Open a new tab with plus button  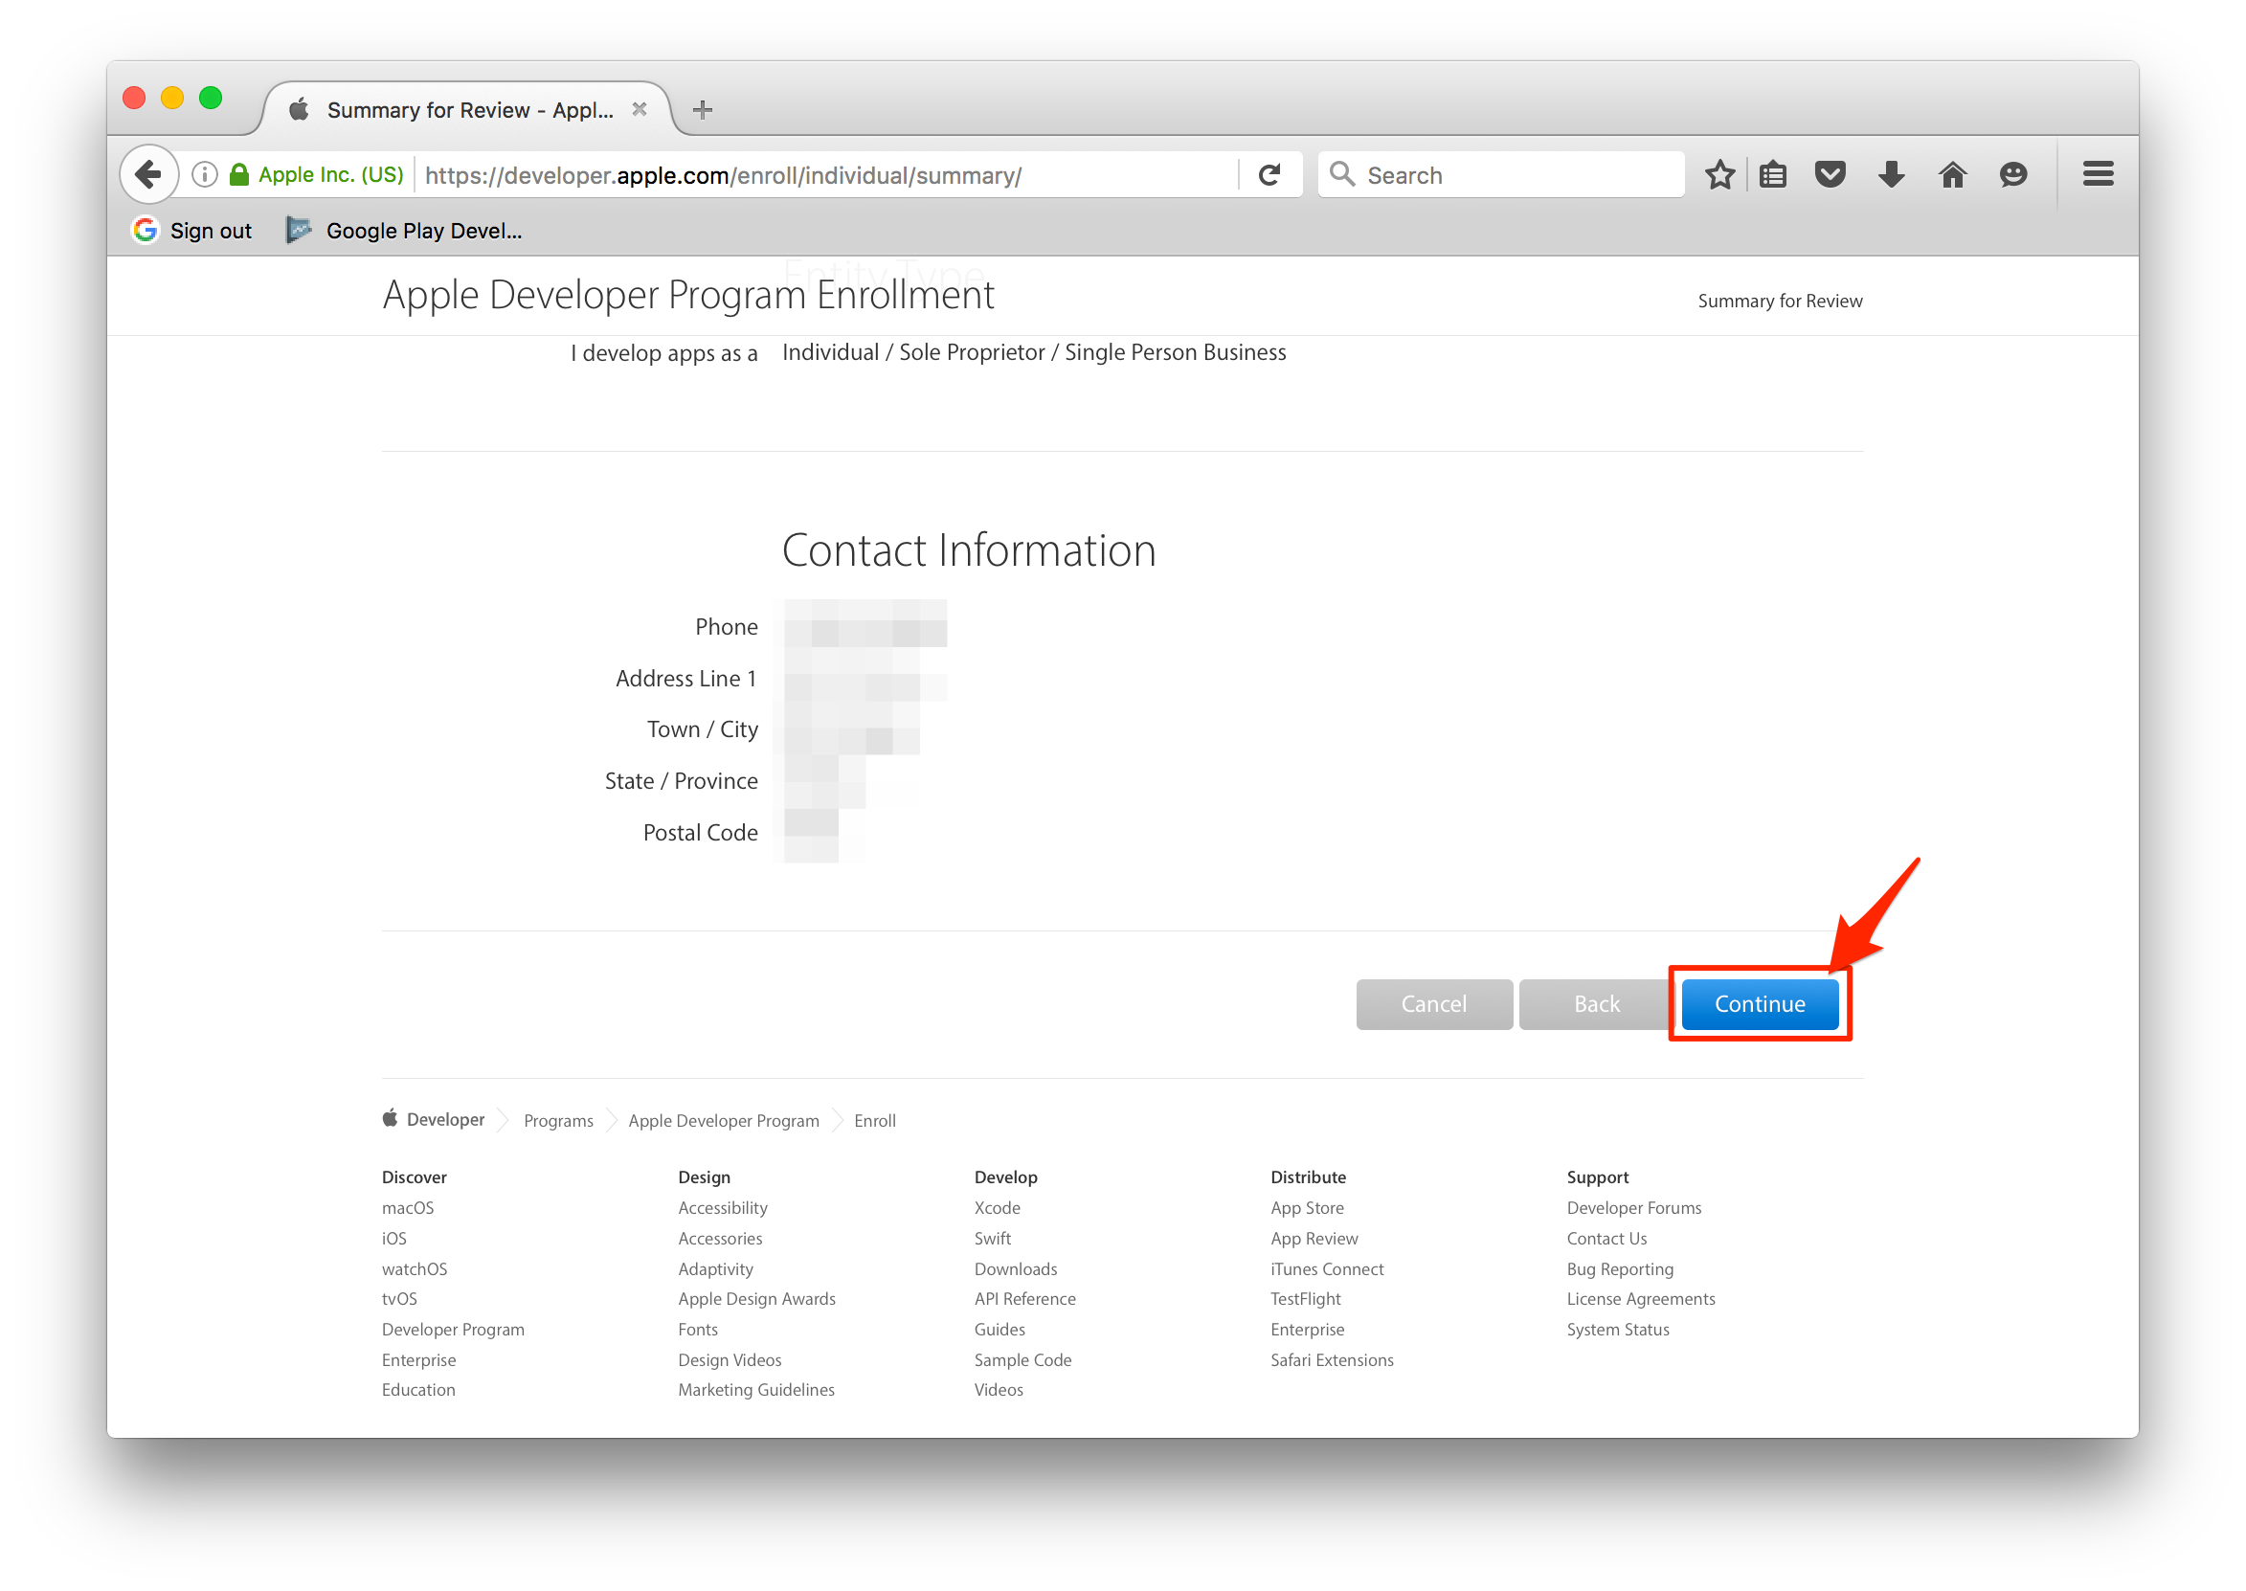(703, 110)
